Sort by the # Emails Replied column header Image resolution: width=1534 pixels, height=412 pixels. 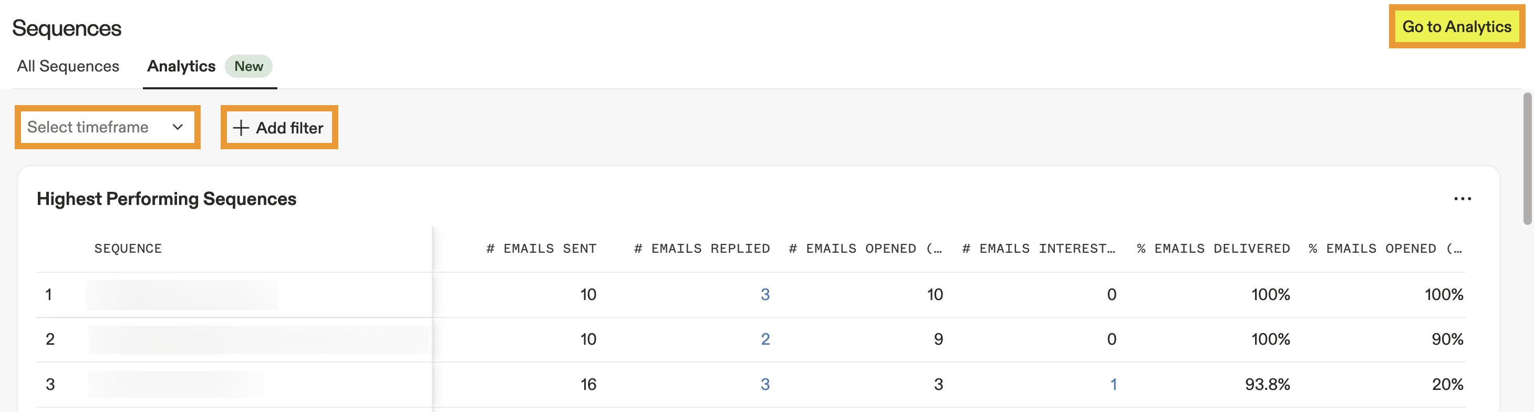[701, 249]
